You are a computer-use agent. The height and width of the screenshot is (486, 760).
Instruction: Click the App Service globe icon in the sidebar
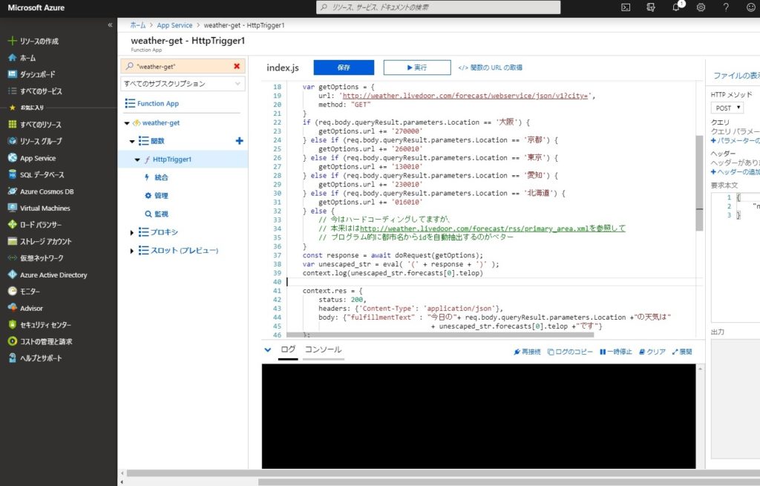12,157
